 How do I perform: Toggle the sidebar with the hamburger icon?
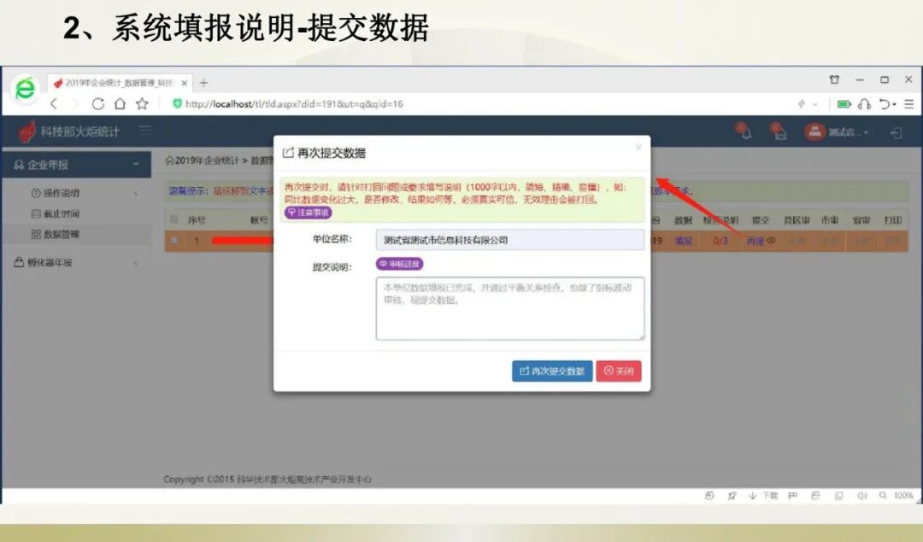(145, 130)
